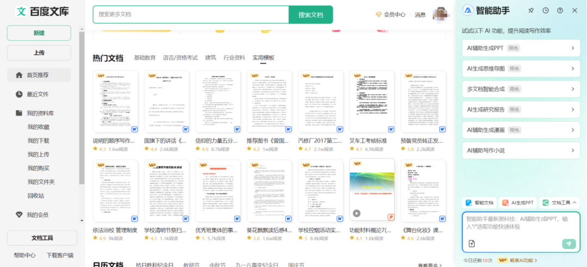Upload a file in assistant input
The image size is (587, 267).
tap(472, 244)
